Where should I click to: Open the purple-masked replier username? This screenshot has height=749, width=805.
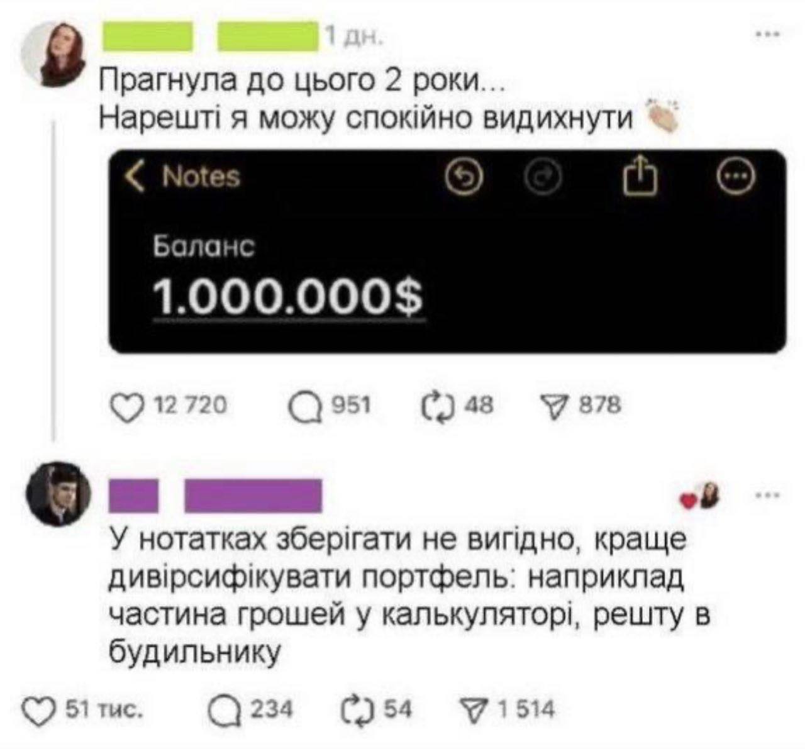(216, 495)
